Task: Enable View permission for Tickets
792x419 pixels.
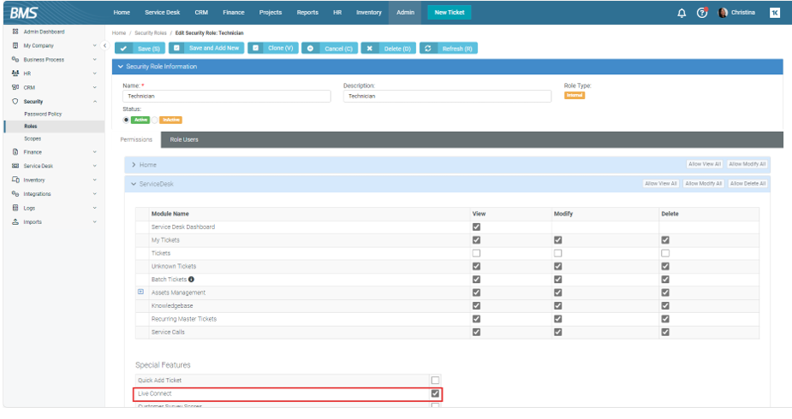Action: tap(476, 253)
